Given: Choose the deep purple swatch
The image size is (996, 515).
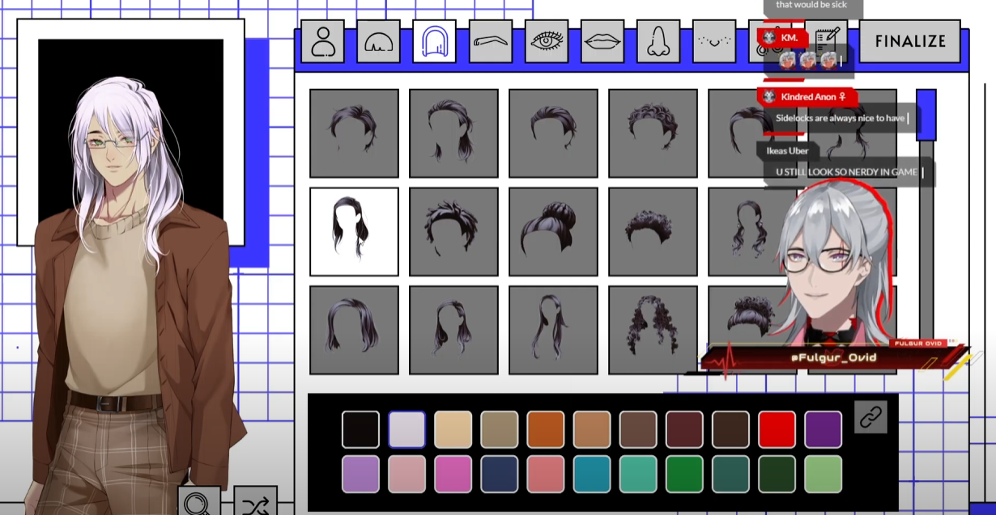Looking at the screenshot, I should tap(823, 429).
